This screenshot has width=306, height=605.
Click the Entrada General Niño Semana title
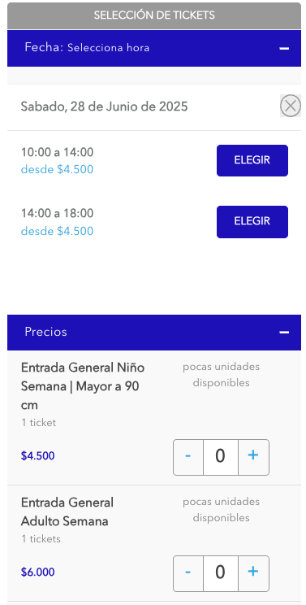(83, 386)
